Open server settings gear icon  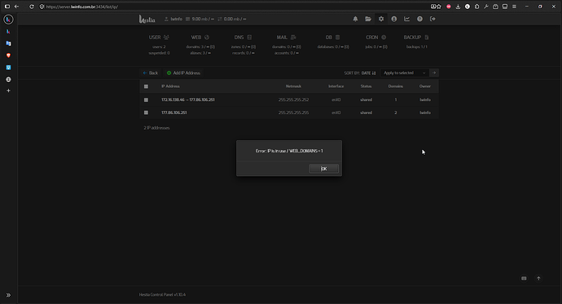(381, 19)
